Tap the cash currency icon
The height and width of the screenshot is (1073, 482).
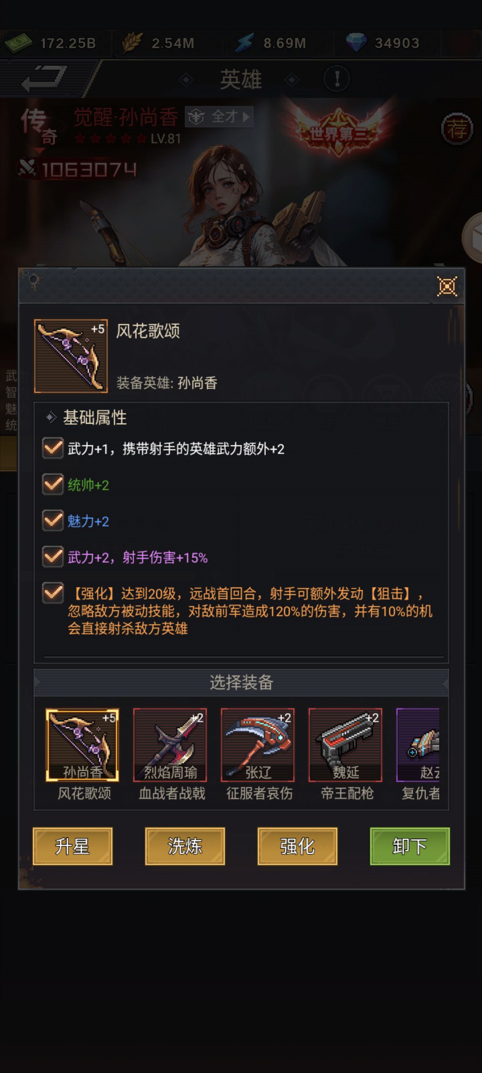[x=18, y=43]
